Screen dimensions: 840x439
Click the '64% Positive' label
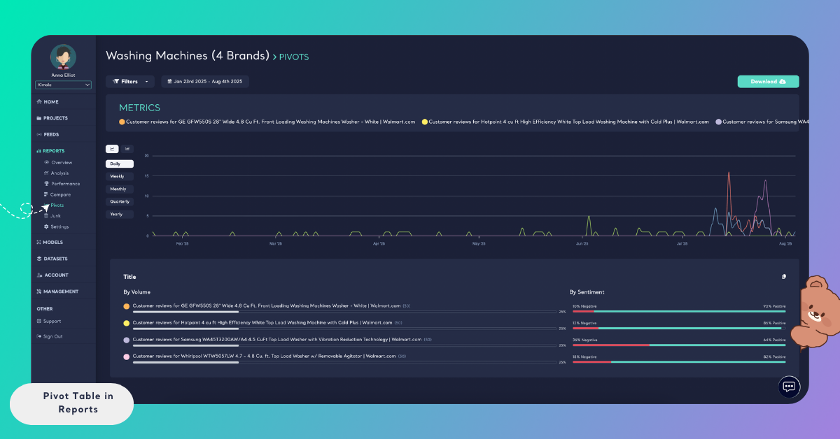pyautogui.click(x=774, y=340)
